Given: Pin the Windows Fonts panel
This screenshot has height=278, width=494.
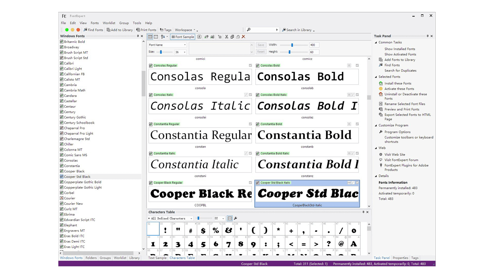Looking at the screenshot, I should [x=138, y=36].
